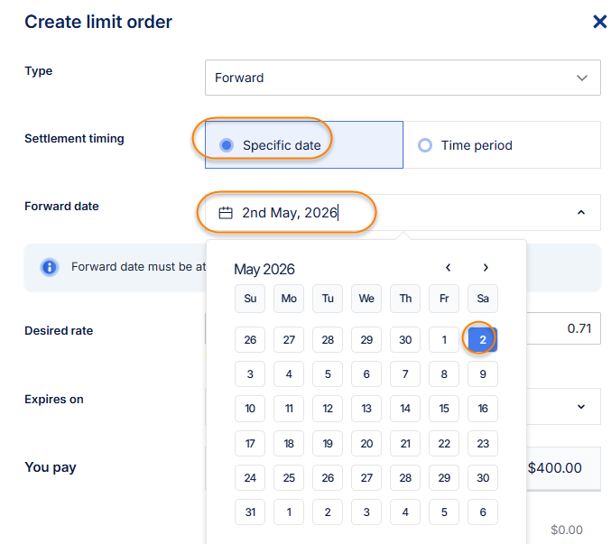Click the blue info icon in the notice
611x544 pixels.
(50, 267)
